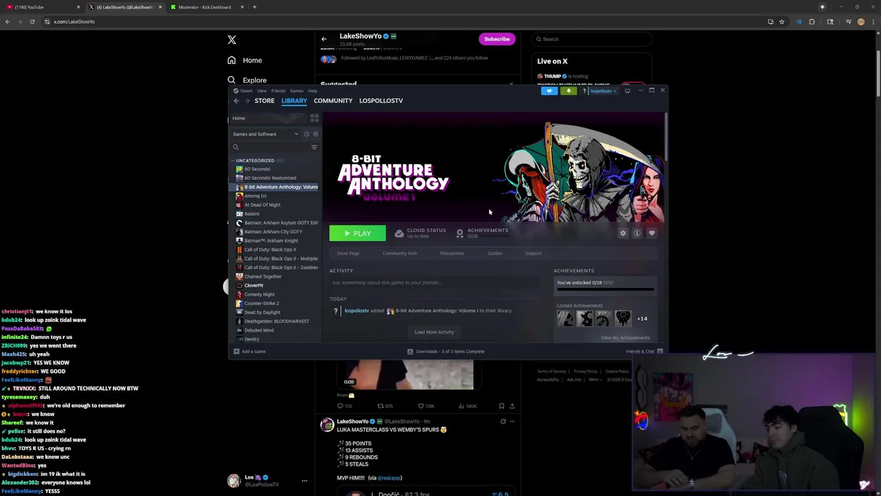881x496 pixels.
Task: Select 60 Seconds! in library list
Action: pos(257,169)
